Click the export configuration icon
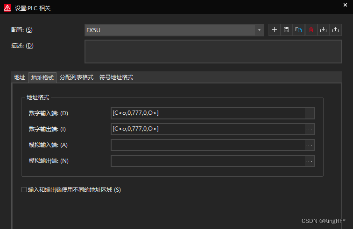Viewport: 353px width, 229px height. [x=335, y=30]
